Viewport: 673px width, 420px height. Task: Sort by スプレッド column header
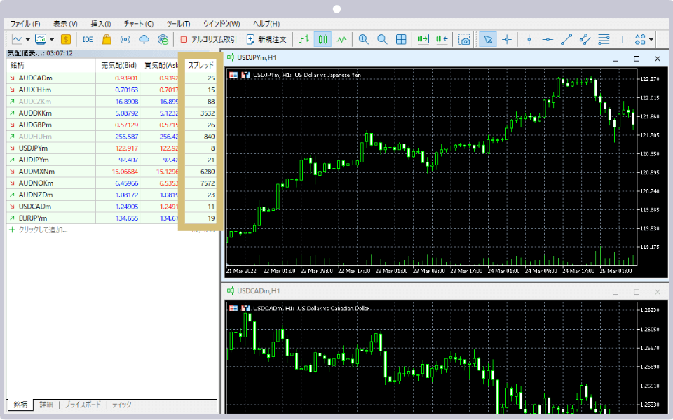(200, 65)
